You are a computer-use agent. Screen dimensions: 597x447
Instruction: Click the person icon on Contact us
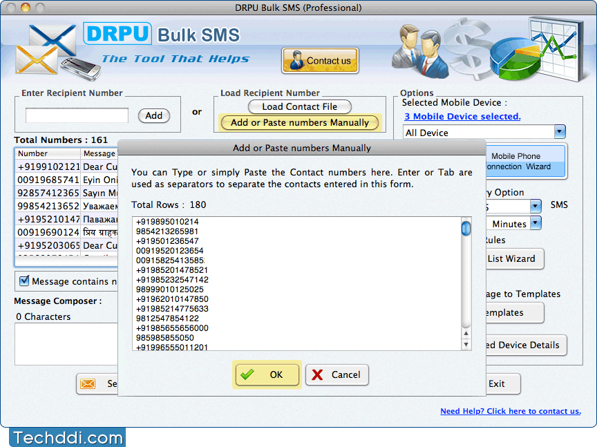tap(296, 60)
